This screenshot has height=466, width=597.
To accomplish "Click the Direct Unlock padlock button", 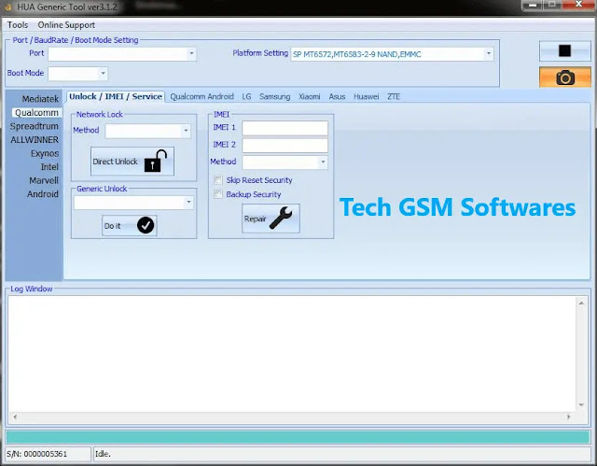I will (x=132, y=162).
